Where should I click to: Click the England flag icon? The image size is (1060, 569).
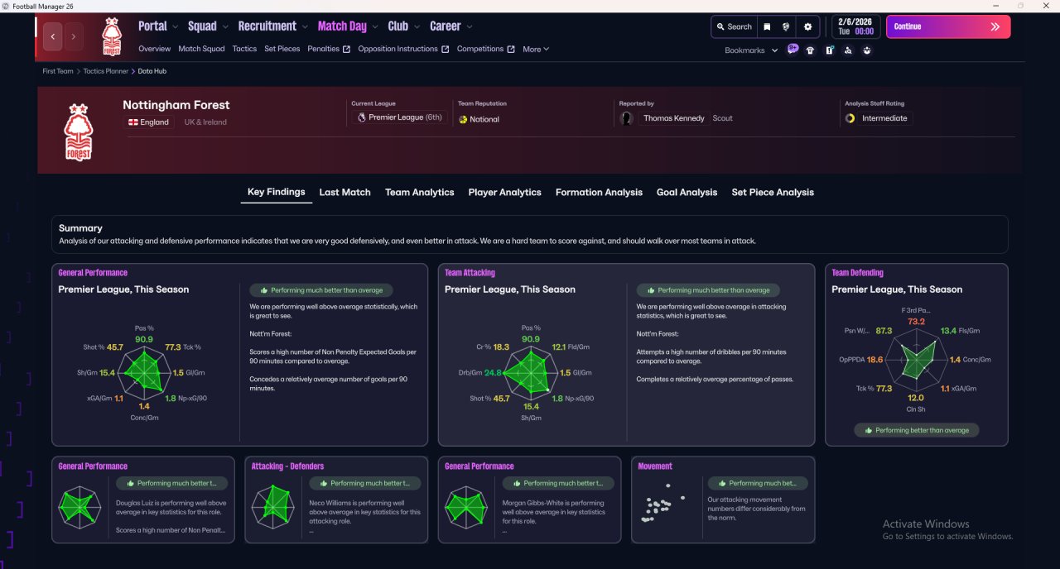[x=132, y=122]
